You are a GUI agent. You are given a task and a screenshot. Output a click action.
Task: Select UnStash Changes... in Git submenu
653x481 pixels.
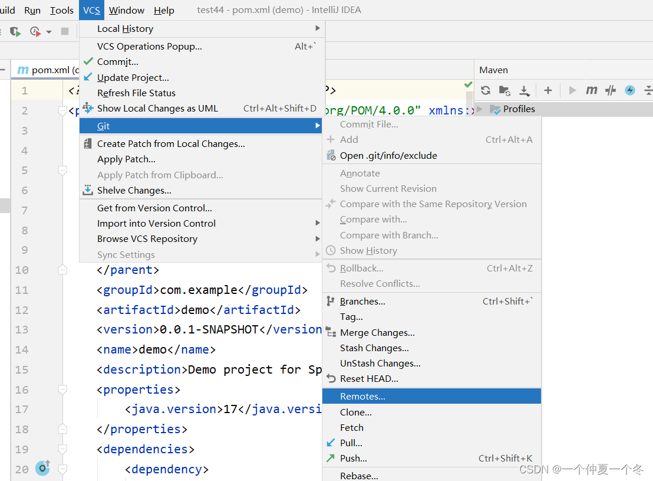click(432, 364)
